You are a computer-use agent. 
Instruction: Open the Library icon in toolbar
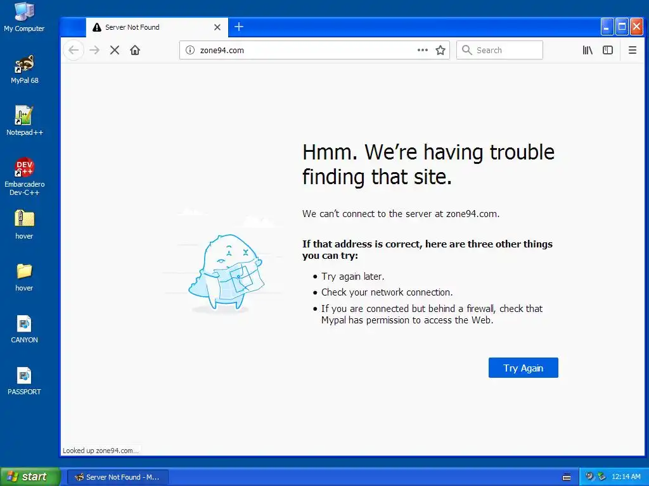coord(588,50)
